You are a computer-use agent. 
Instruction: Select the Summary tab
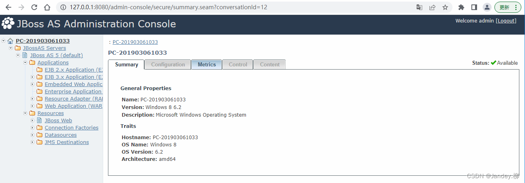[127, 64]
